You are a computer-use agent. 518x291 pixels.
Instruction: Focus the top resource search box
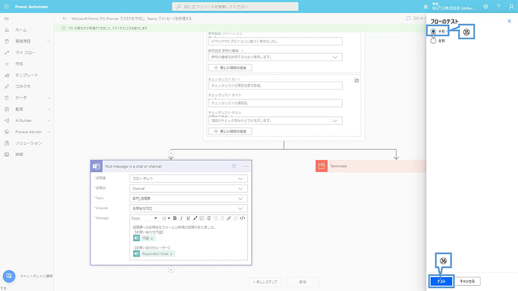click(x=235, y=7)
